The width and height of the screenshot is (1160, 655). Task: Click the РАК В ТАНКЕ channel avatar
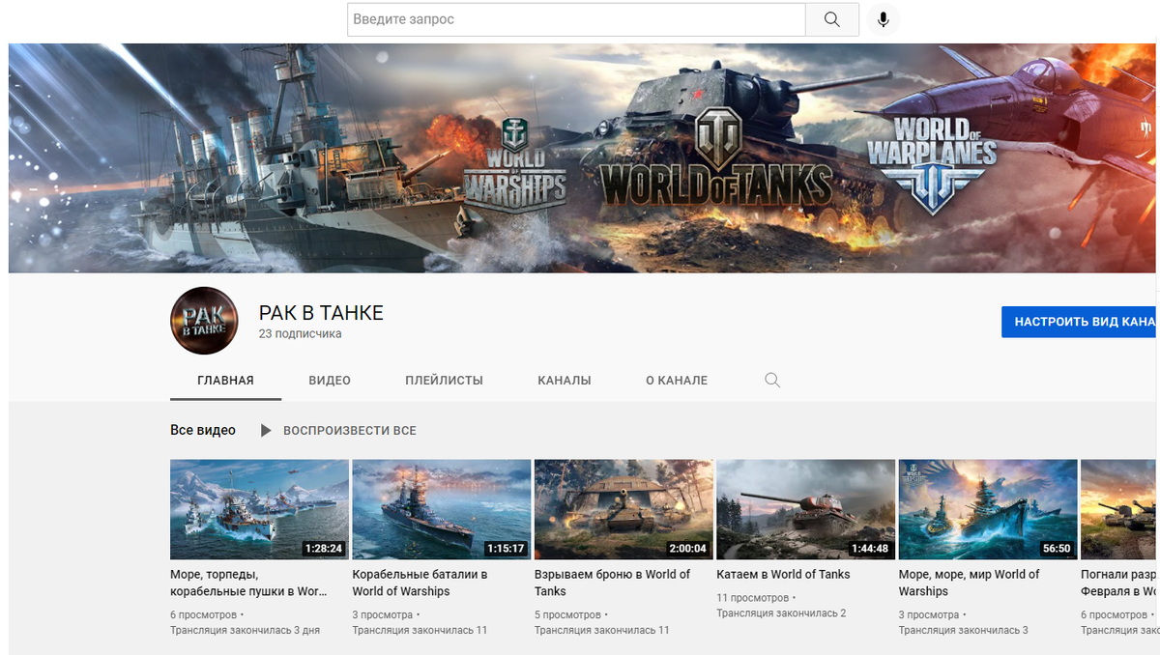[204, 321]
